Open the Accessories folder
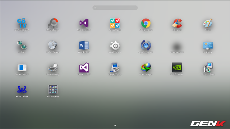This screenshot has width=230, height=129. point(53,90)
